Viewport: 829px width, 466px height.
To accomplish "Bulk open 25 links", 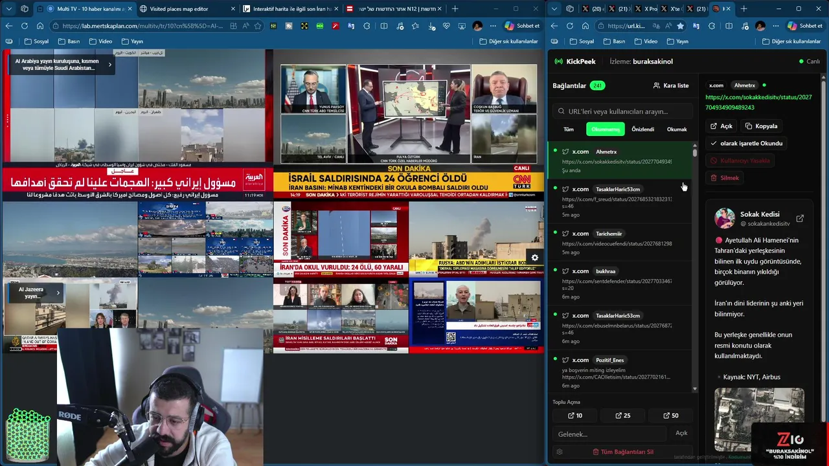I will [623, 416].
